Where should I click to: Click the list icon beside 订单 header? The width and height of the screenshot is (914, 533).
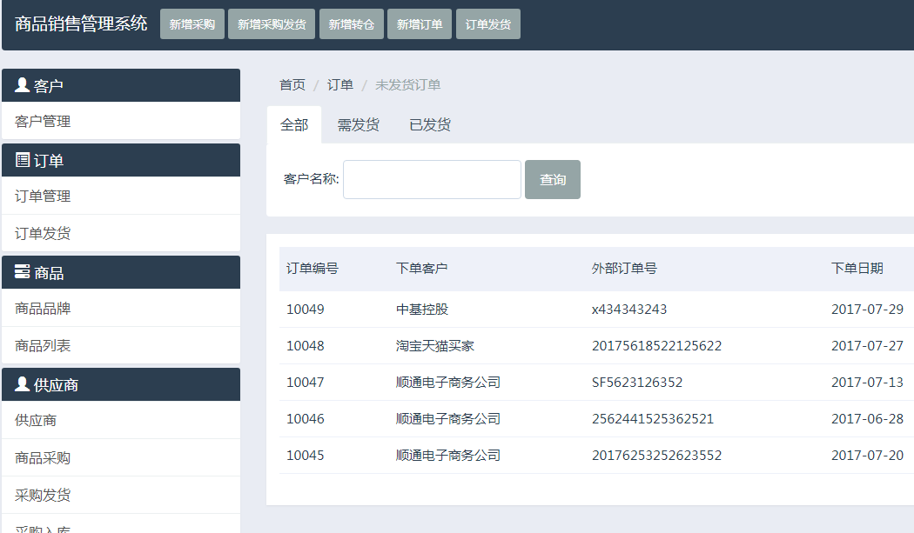23,160
